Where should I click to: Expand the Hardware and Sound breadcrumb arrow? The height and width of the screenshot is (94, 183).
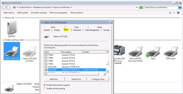pos(52,7)
